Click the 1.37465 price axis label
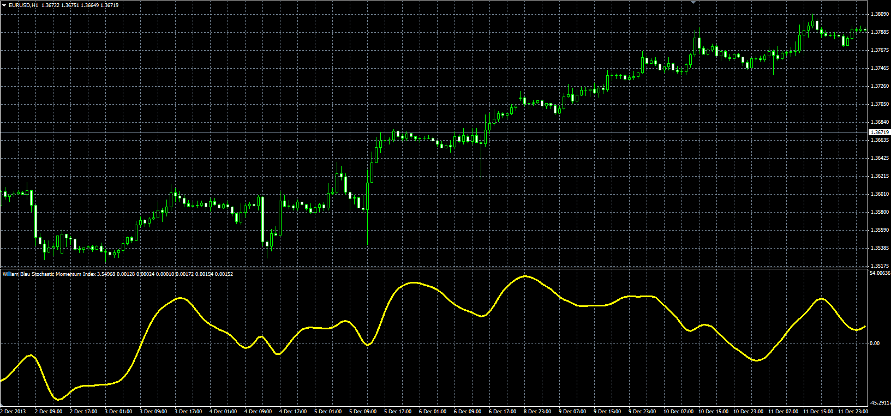891x416 pixels. point(880,68)
